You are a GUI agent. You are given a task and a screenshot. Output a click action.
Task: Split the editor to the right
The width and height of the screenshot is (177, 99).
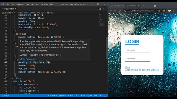pos(100,9)
